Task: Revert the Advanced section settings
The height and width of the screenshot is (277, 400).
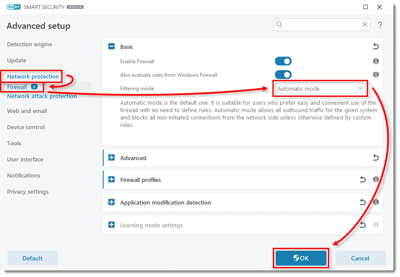Action: pyautogui.click(x=376, y=158)
